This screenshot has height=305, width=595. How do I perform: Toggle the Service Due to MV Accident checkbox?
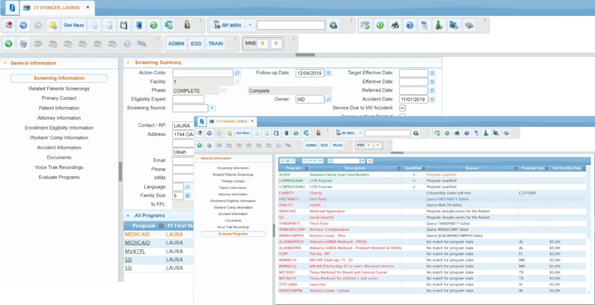pyautogui.click(x=403, y=108)
